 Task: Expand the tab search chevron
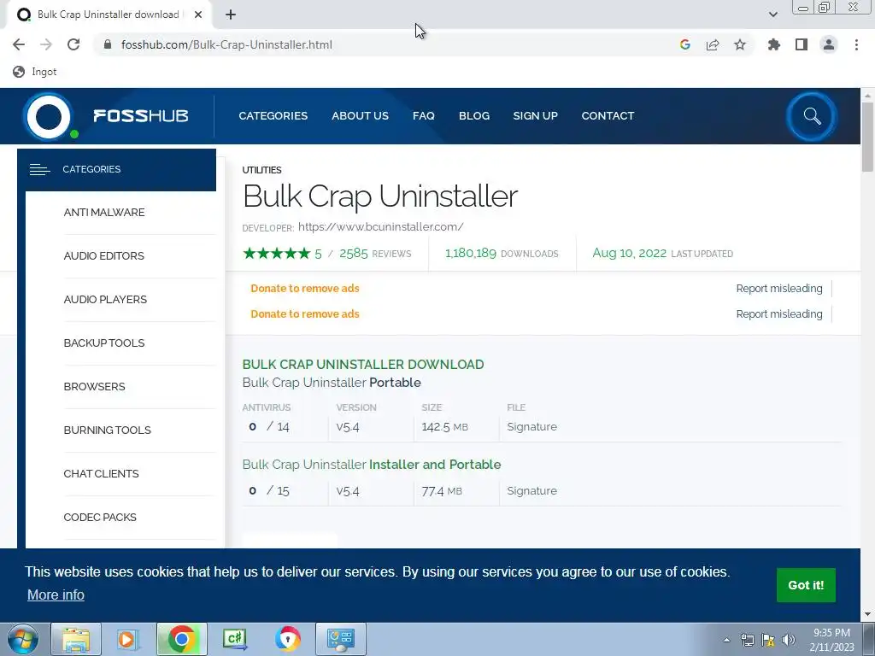772,15
